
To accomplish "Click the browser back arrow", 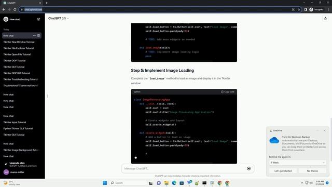I will pos(4,9).
